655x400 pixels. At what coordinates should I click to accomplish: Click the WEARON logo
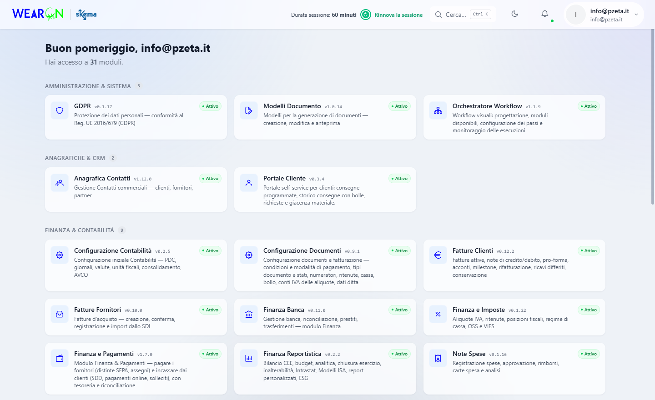(x=38, y=14)
